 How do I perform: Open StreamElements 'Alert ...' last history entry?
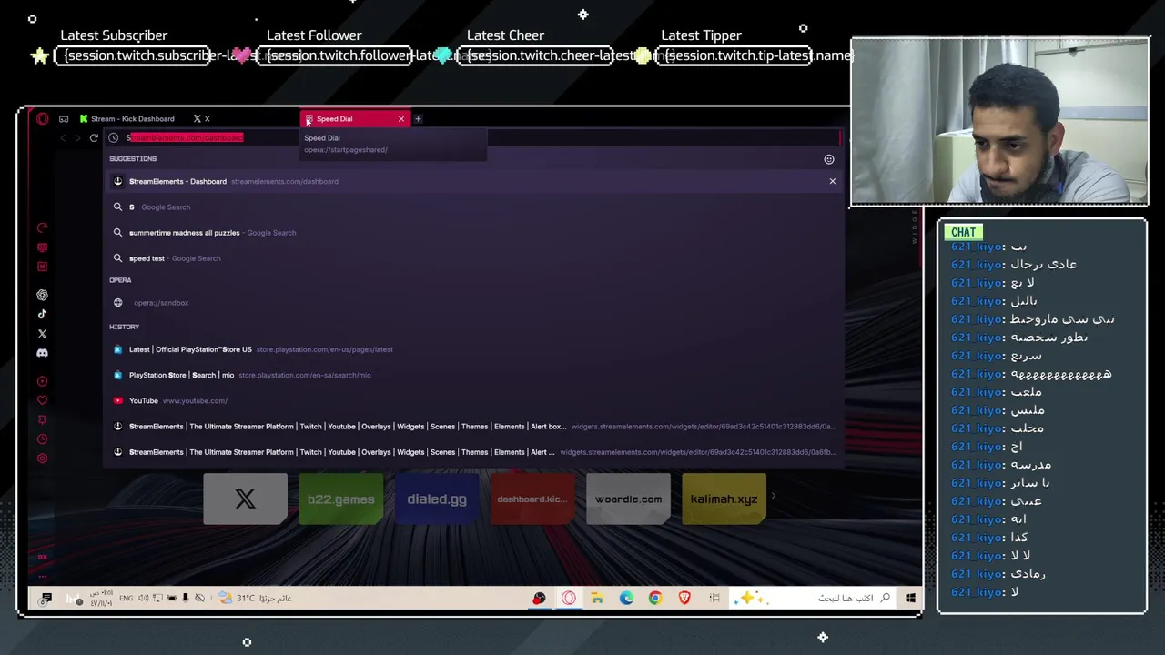pos(473,451)
